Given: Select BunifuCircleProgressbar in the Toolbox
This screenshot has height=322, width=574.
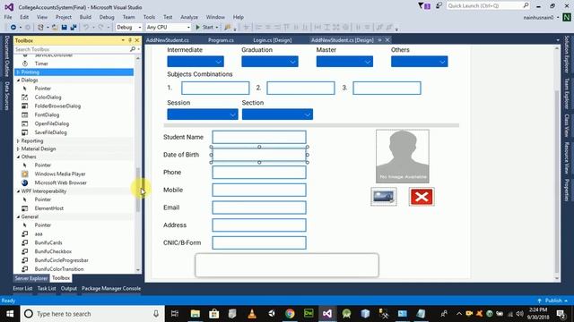Looking at the screenshot, I should pyautogui.click(x=62, y=260).
